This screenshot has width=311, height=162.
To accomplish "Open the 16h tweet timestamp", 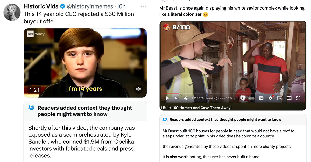I will point(121,6).
